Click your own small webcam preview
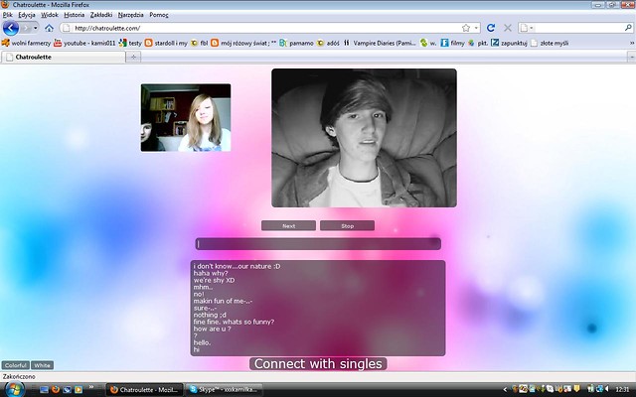The width and height of the screenshot is (636, 397). 186,118
